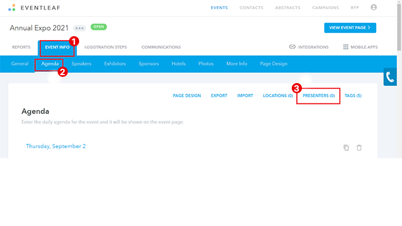Delete the Thursday, September 2 agenda day
This screenshot has height=226, width=402.
click(359, 147)
